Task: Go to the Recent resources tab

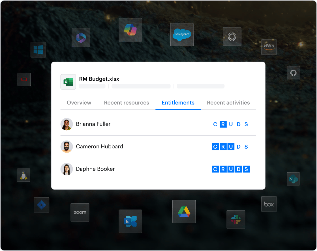Action: pos(127,103)
